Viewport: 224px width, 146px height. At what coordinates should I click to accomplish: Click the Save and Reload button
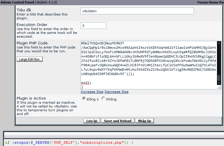click(118, 121)
